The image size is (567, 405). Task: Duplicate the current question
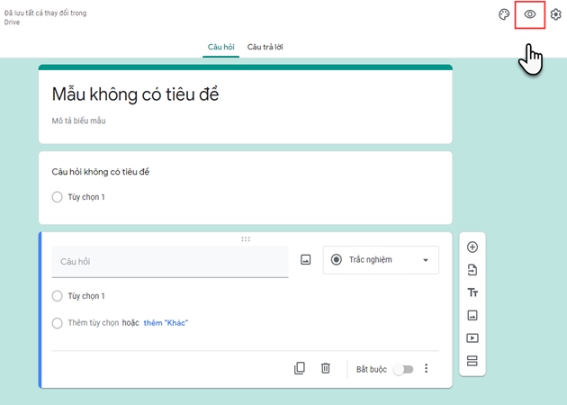tap(300, 368)
